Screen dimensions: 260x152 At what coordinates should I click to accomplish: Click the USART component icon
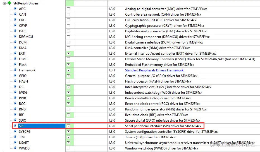pyautogui.click(x=15, y=142)
